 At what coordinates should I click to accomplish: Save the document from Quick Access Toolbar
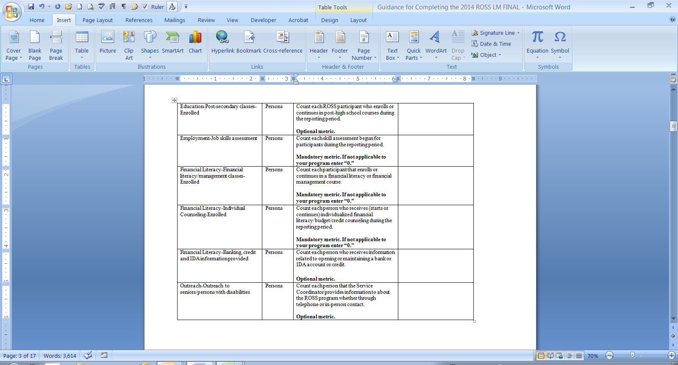tap(31, 6)
